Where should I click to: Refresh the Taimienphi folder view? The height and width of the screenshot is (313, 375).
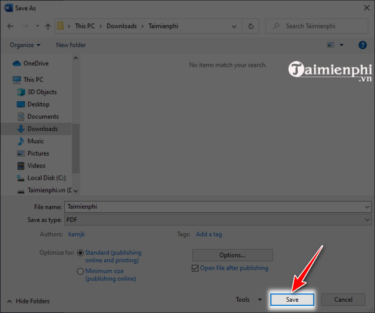[x=251, y=26]
